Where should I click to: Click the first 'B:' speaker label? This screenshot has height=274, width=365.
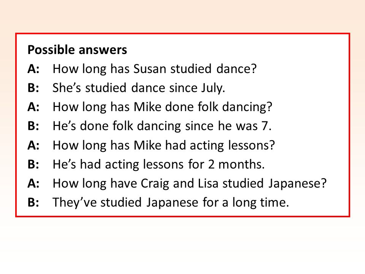tap(33, 88)
